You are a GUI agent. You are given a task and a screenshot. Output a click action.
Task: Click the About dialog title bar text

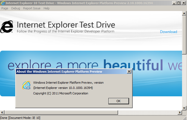pyautogui.click(x=59, y=72)
